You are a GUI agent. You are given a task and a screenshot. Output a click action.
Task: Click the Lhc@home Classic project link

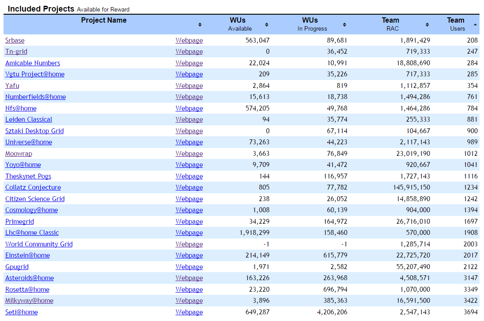pyautogui.click(x=32, y=233)
